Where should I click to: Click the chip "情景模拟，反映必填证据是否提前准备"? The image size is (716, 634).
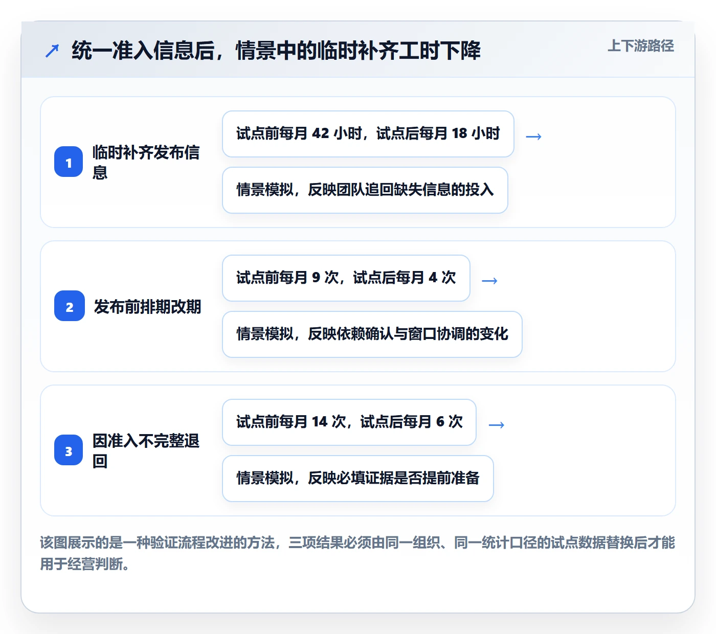(358, 479)
